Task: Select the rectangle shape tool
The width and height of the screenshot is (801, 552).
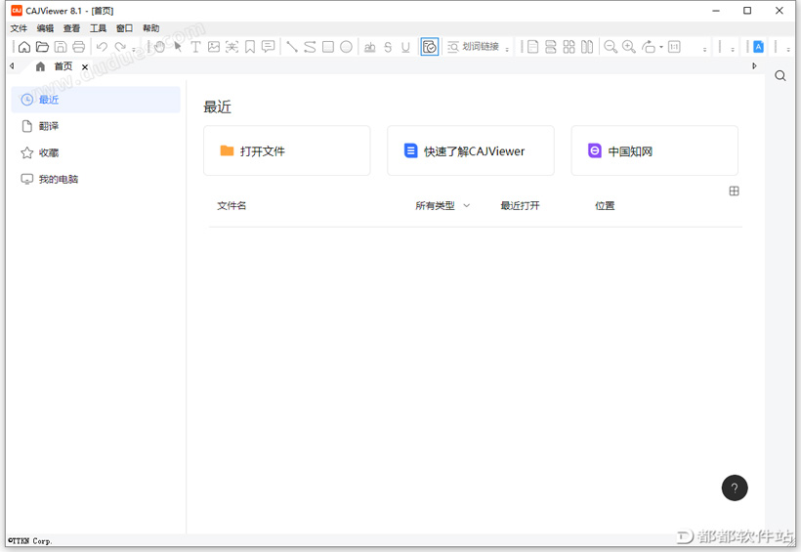Action: point(328,47)
